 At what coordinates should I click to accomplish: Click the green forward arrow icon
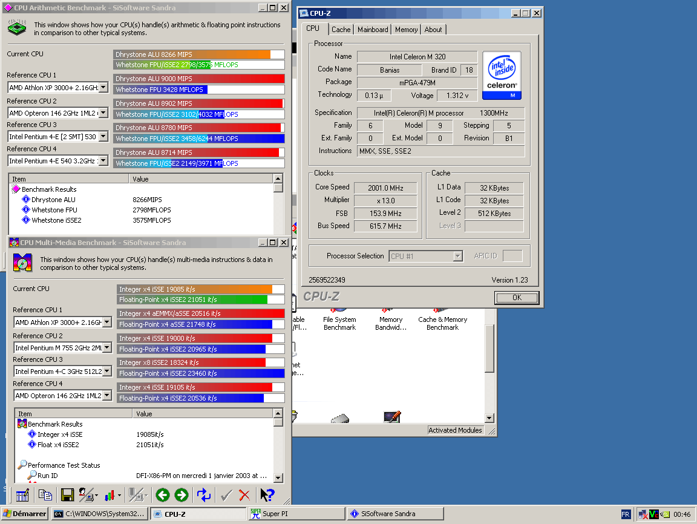(x=181, y=495)
